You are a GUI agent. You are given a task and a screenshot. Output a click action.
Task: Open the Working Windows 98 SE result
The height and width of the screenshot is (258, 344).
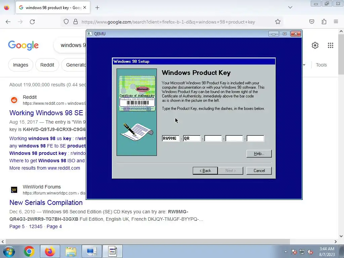(46, 113)
